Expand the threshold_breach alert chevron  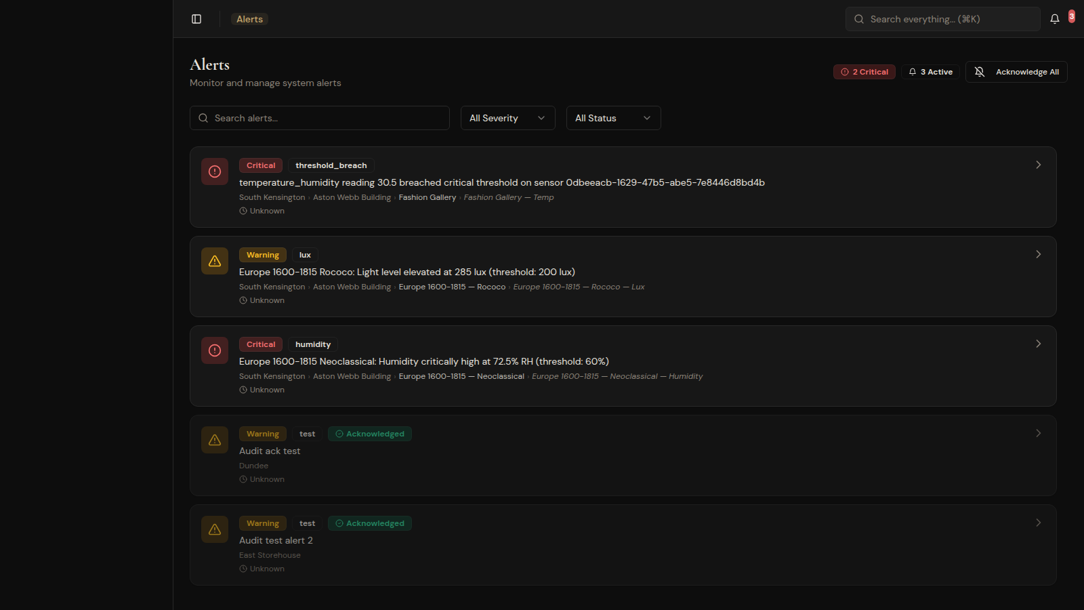1038,165
